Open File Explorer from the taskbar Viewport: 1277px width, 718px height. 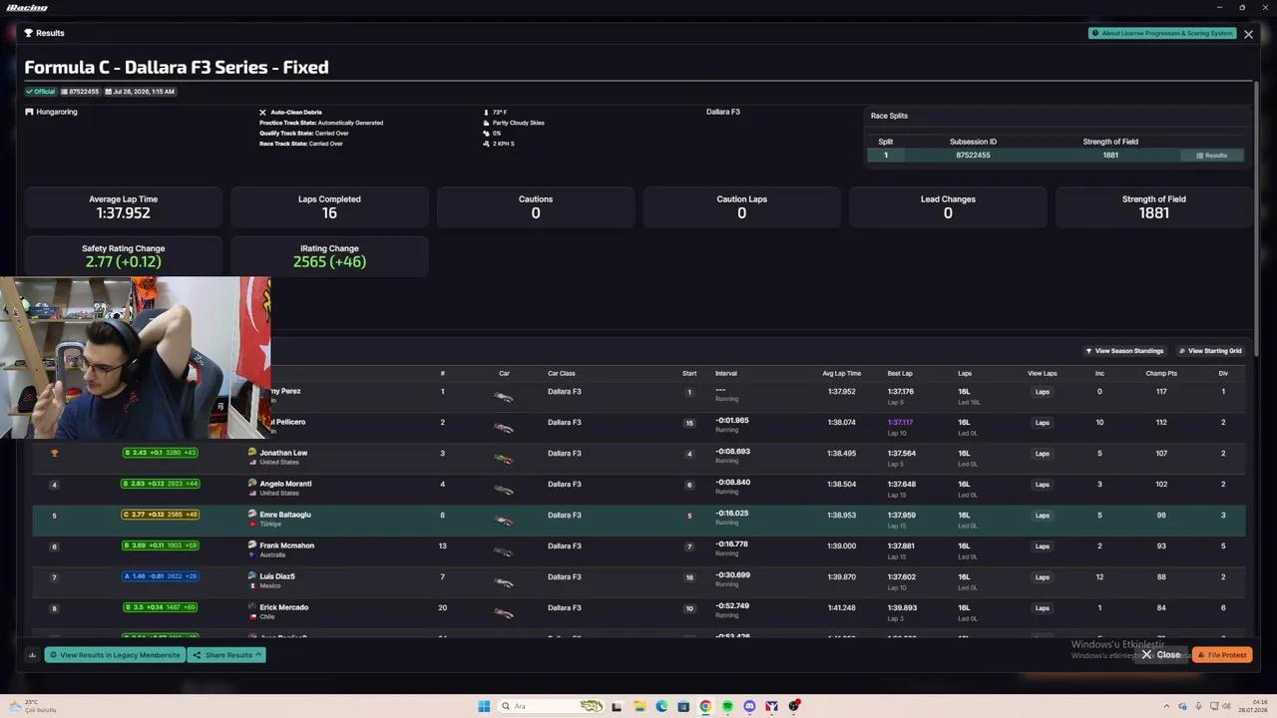(x=639, y=706)
